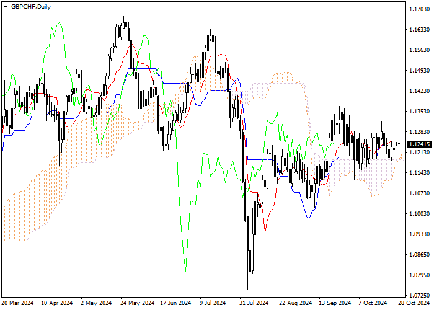Click the 1.14230 price scale value
434x310 pixels.
(x=420, y=91)
